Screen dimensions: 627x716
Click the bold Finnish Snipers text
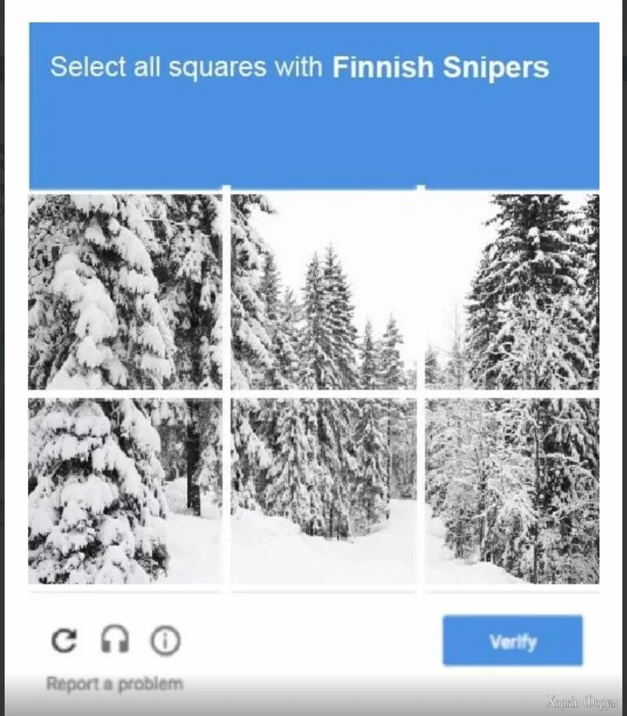(440, 67)
